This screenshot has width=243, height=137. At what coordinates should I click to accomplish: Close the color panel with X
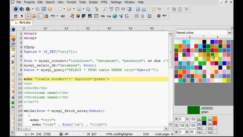(x=232, y=28)
